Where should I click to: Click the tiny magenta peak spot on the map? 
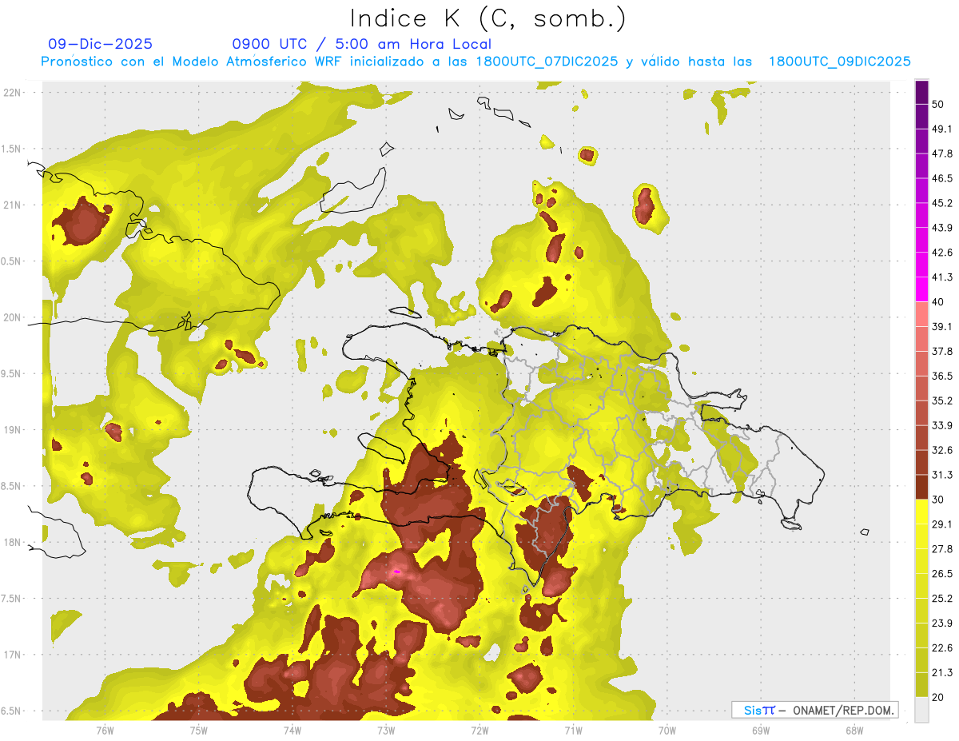396,572
